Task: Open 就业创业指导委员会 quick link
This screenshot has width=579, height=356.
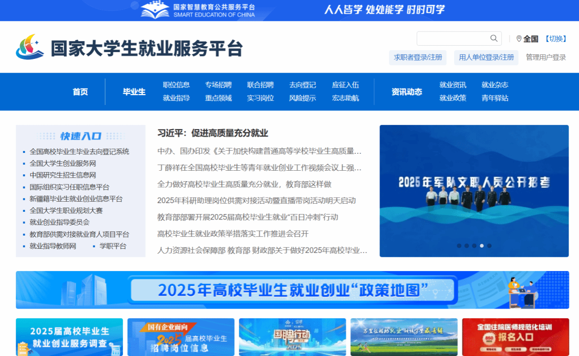Action: tap(60, 222)
